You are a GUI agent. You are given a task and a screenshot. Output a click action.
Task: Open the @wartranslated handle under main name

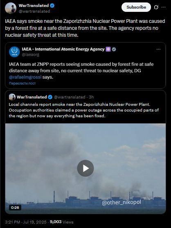[x=34, y=11]
